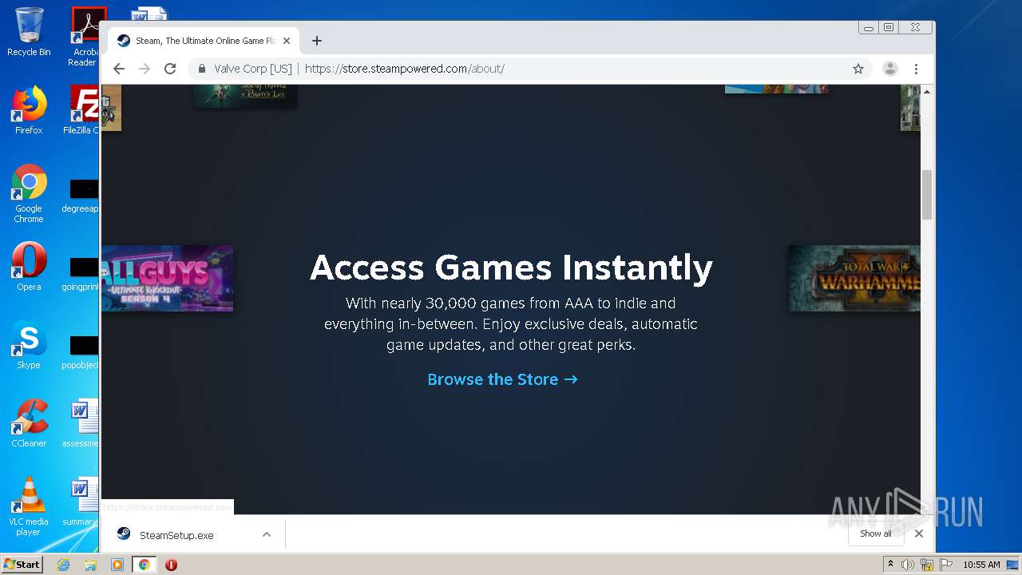Screen dimensions: 1022x575
Task: Close the Steam browser tab
Action: (x=287, y=41)
